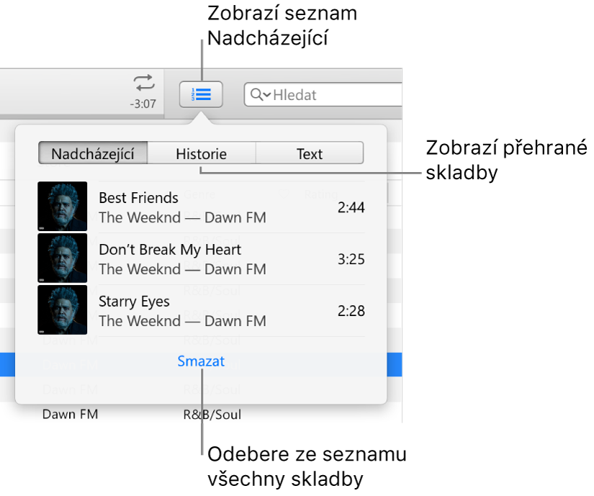This screenshot has height=496, width=594.
Task: Choose the Best Friends song title
Action: 138,198
